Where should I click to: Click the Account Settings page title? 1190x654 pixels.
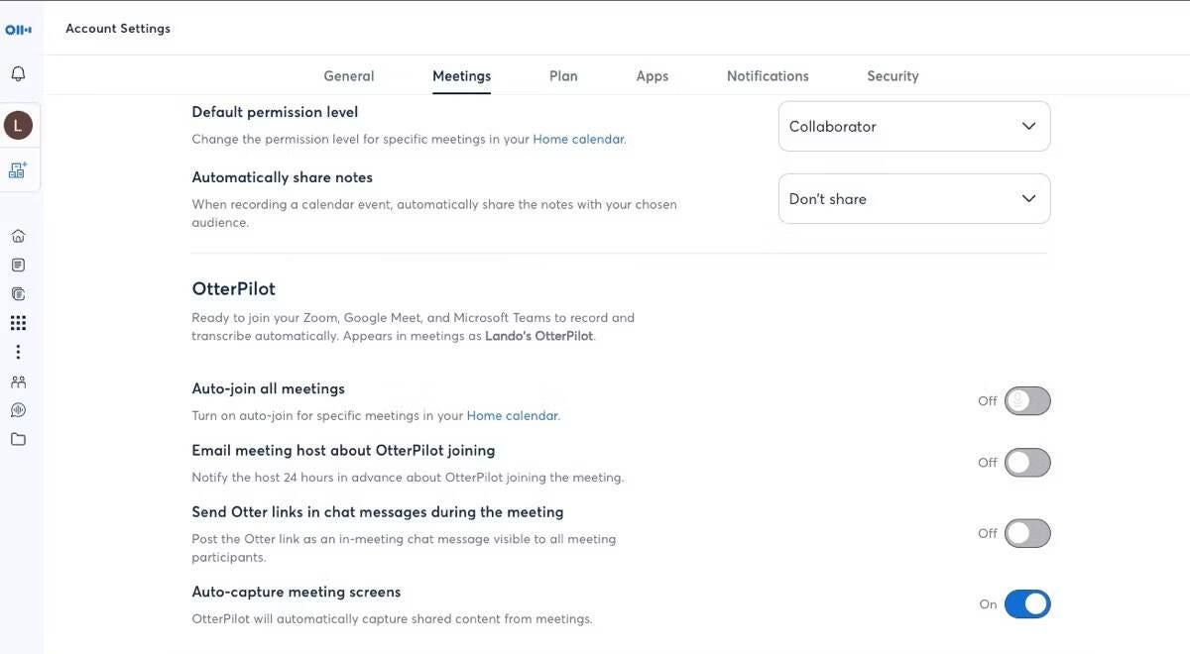(118, 29)
